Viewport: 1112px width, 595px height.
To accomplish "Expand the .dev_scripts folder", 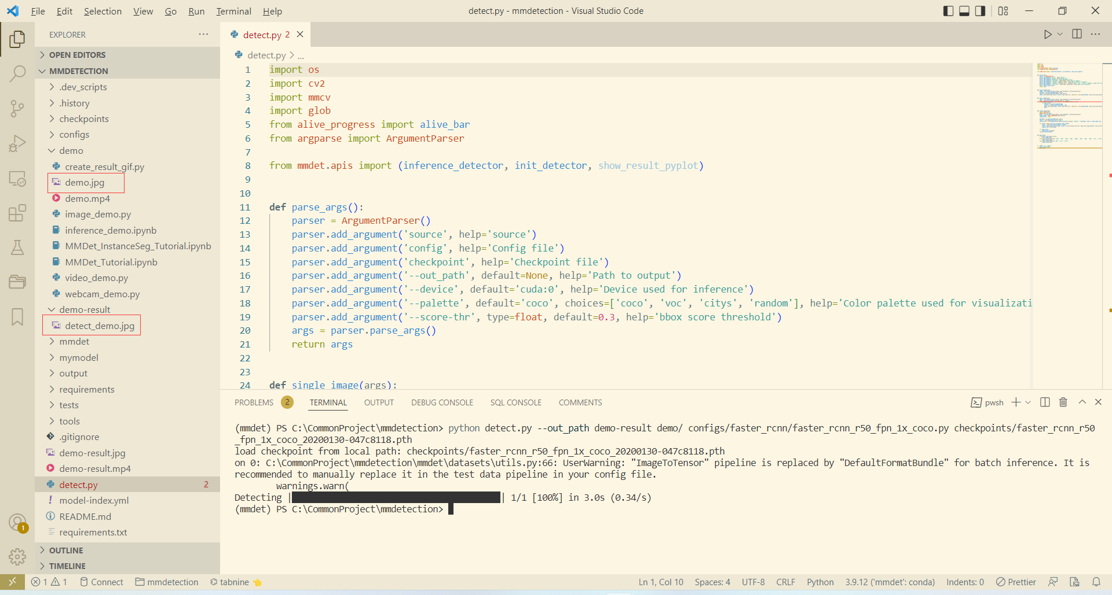I will pos(127,87).
